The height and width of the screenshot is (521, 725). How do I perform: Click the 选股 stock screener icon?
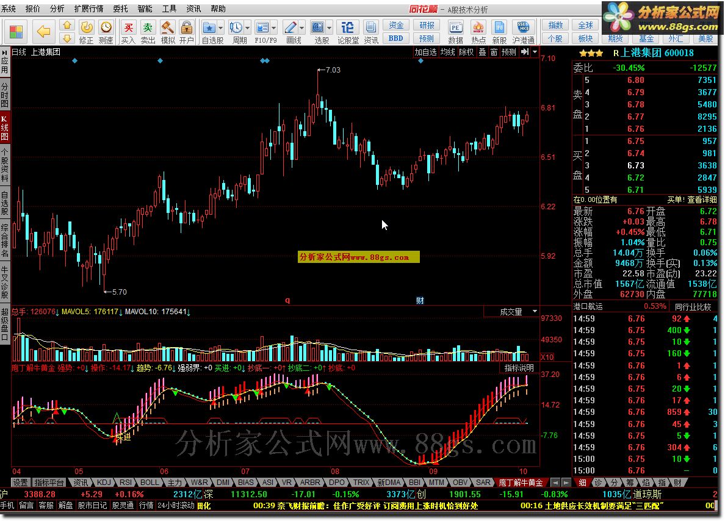tap(318, 27)
